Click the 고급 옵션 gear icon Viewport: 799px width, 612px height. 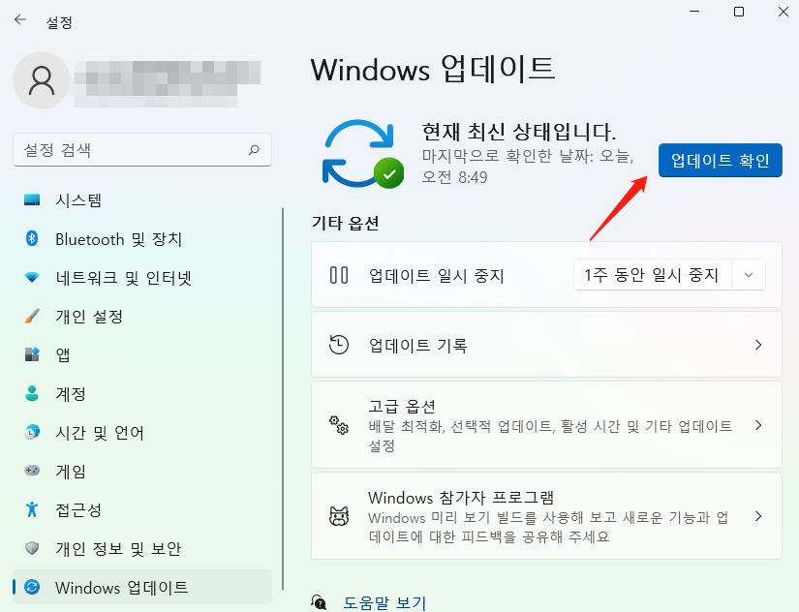pyautogui.click(x=338, y=425)
